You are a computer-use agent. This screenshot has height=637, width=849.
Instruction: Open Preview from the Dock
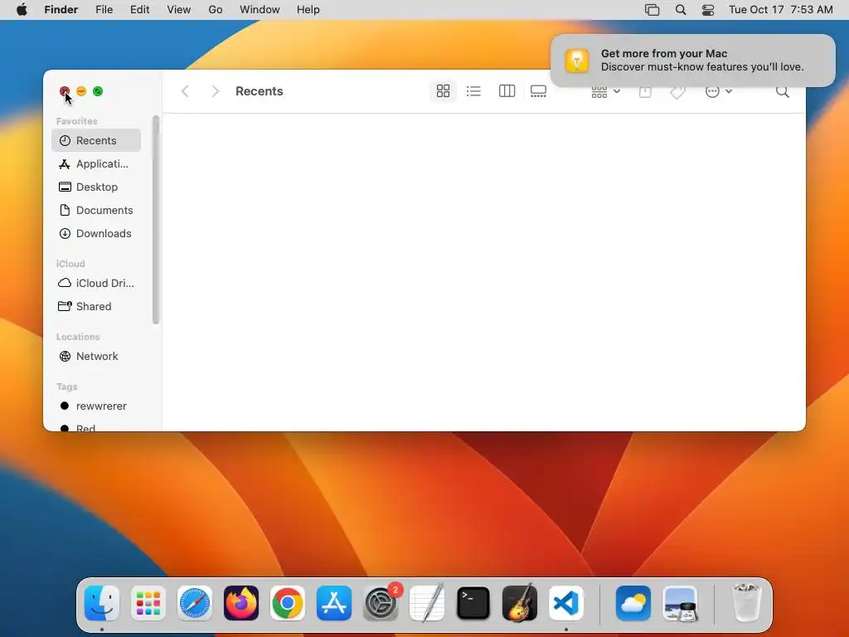coord(680,603)
